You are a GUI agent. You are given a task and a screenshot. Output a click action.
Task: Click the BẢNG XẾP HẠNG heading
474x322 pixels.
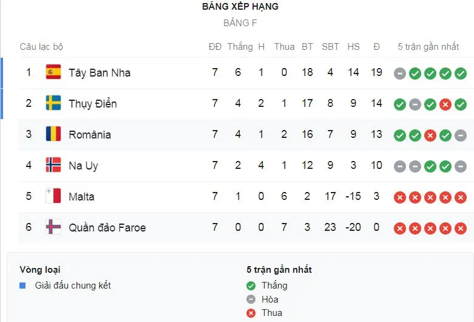click(240, 7)
